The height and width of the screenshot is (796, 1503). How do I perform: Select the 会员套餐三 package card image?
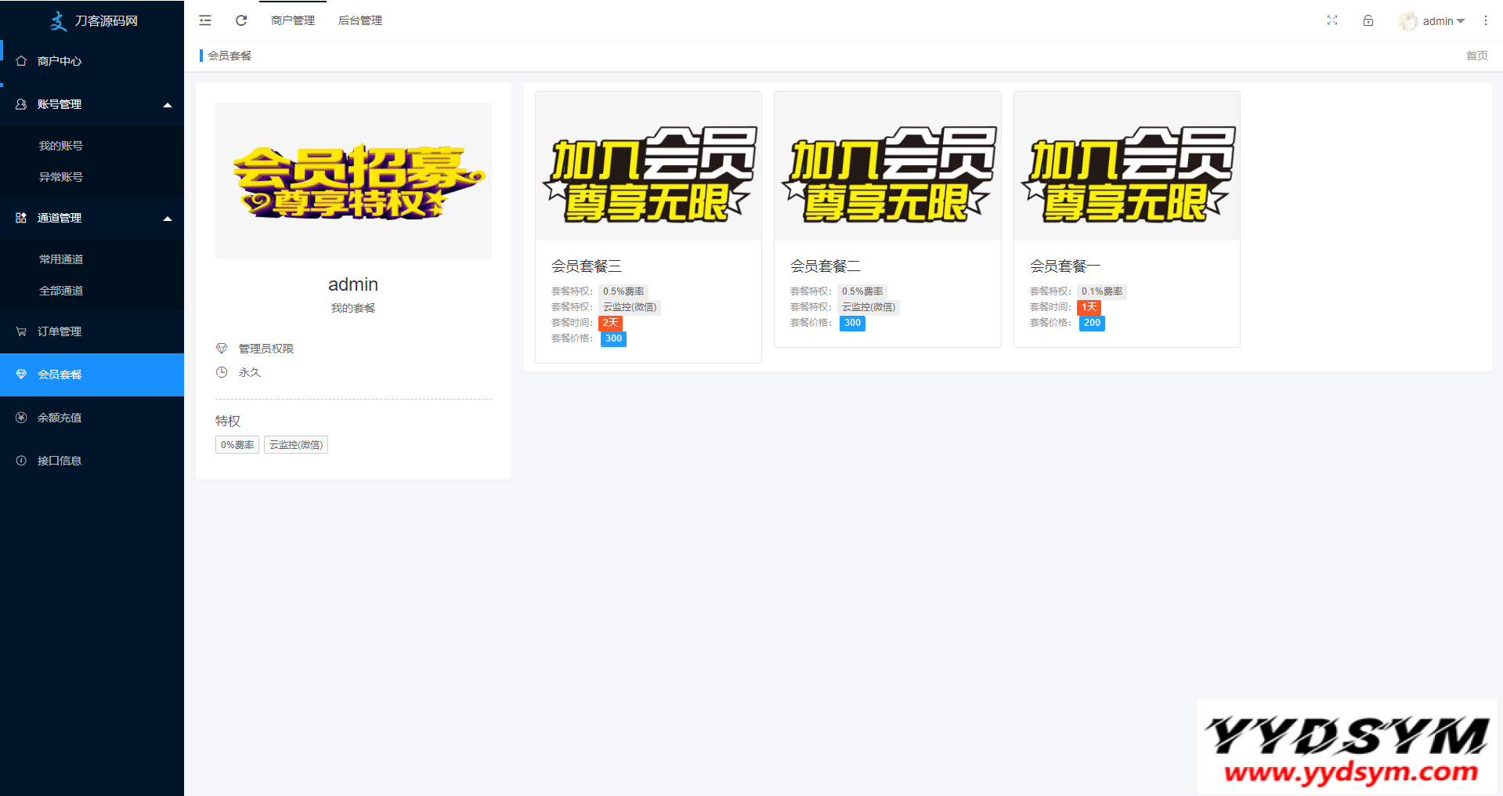[648, 166]
